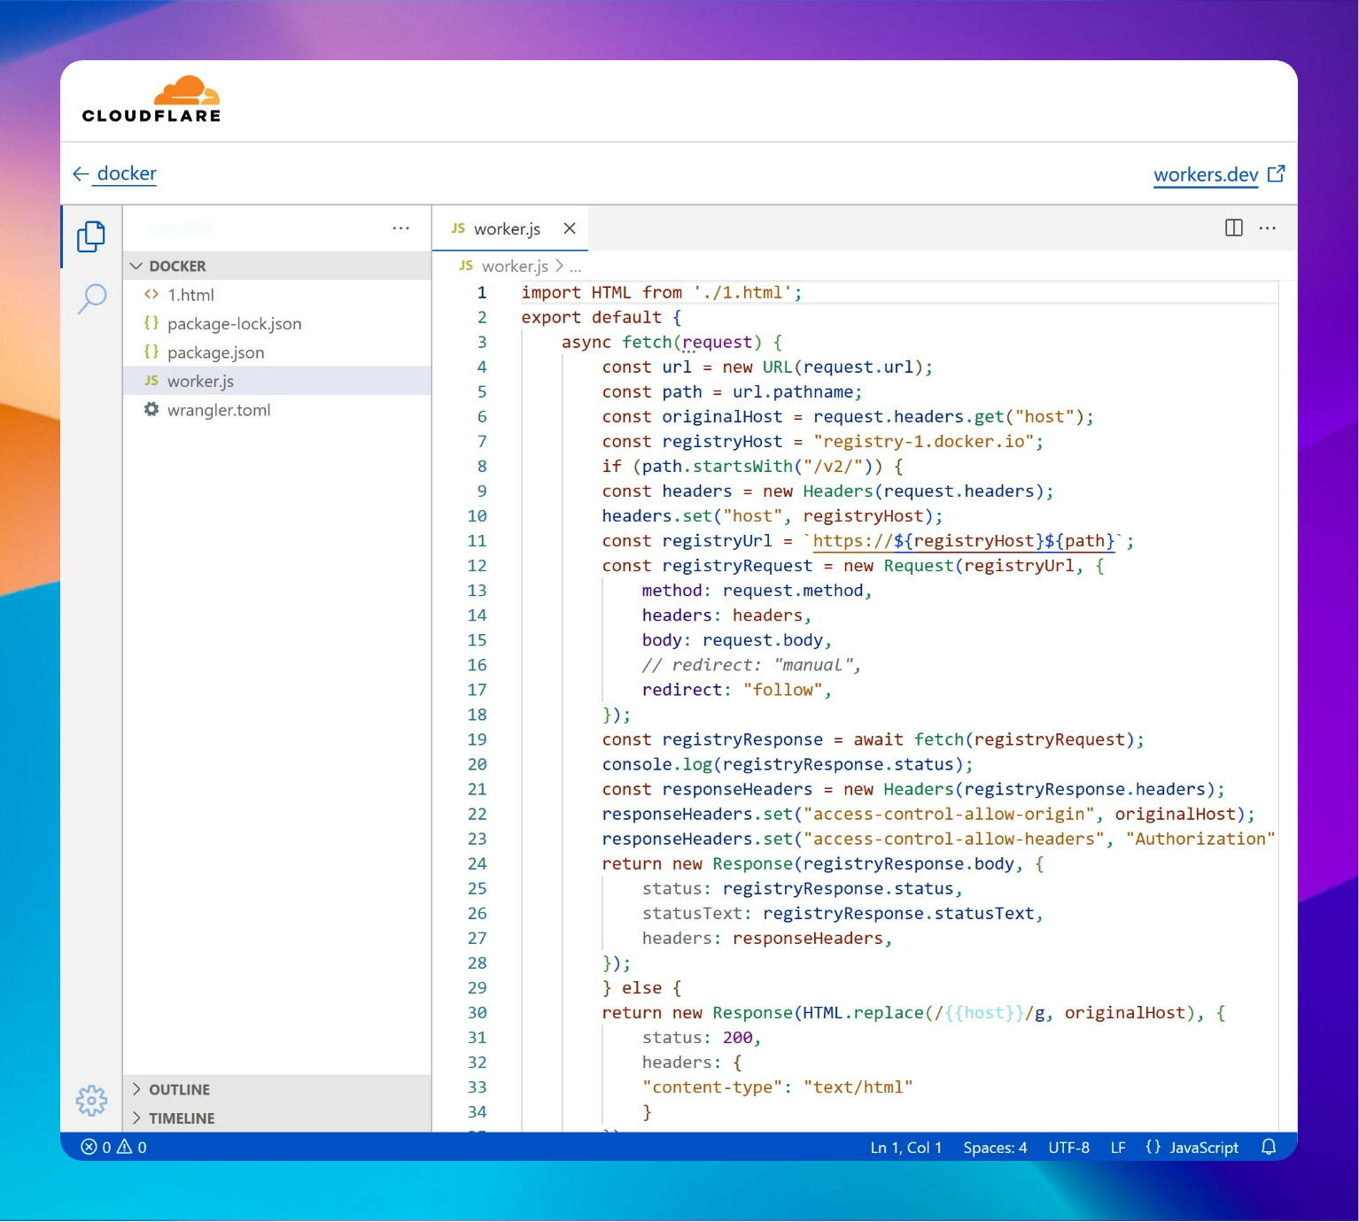Click console.log statement on line 20
The width and height of the screenshot is (1359, 1222).
[x=788, y=764]
